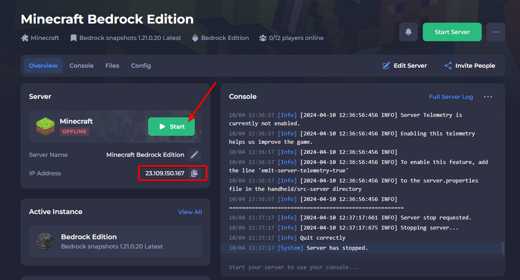Open the Config tab
This screenshot has height=280, width=520.
click(141, 66)
